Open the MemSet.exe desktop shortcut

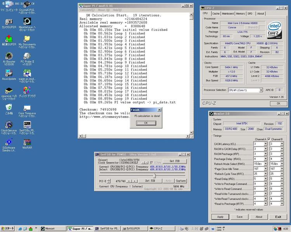coord(27,24)
